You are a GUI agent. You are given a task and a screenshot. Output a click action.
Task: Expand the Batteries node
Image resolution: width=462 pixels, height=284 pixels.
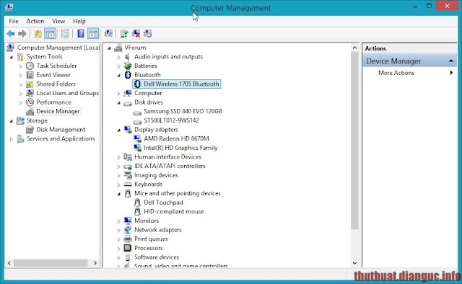coord(118,66)
